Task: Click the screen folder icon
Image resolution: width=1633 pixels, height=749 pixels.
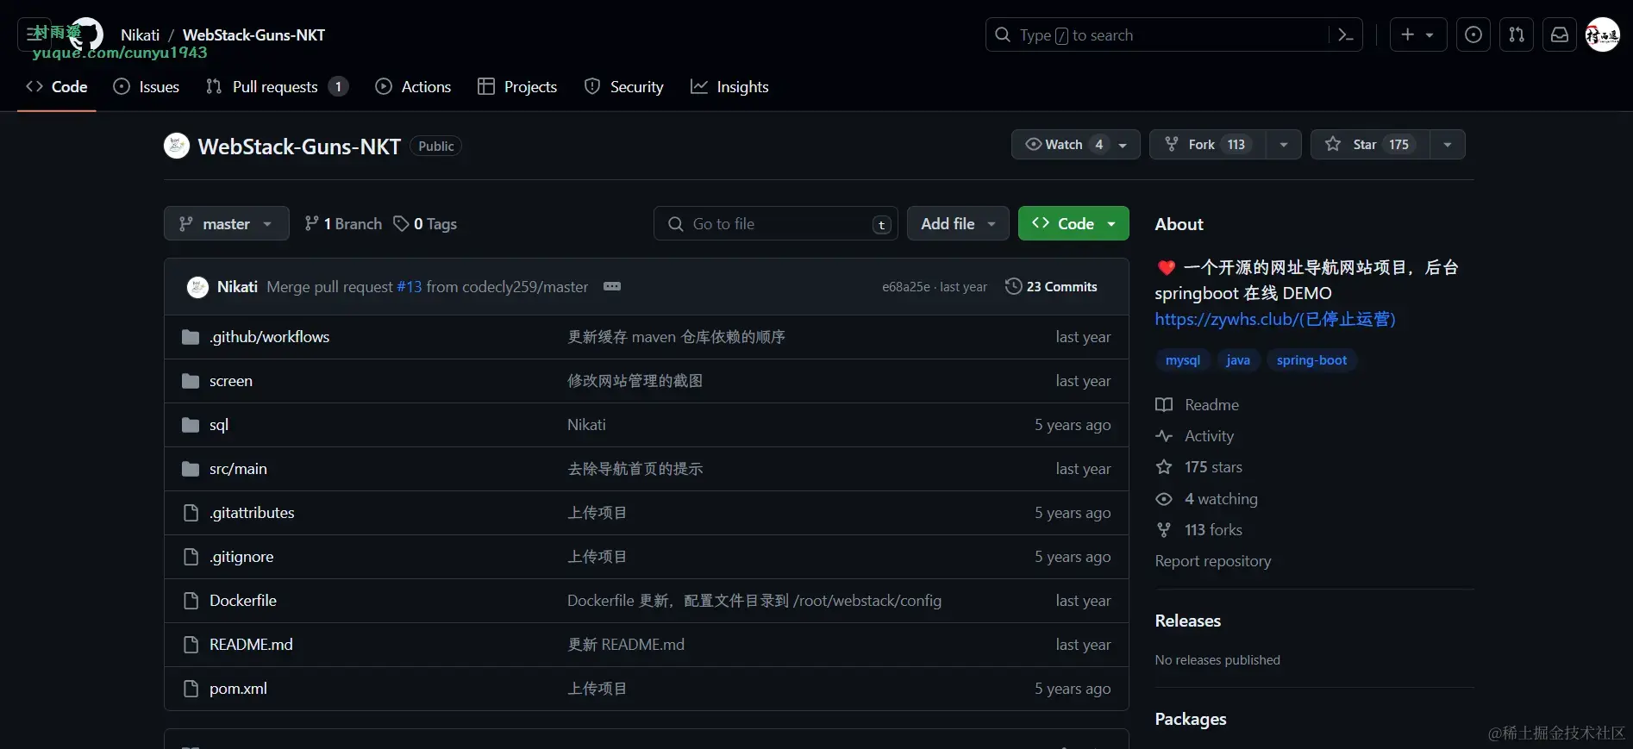Action: click(191, 381)
